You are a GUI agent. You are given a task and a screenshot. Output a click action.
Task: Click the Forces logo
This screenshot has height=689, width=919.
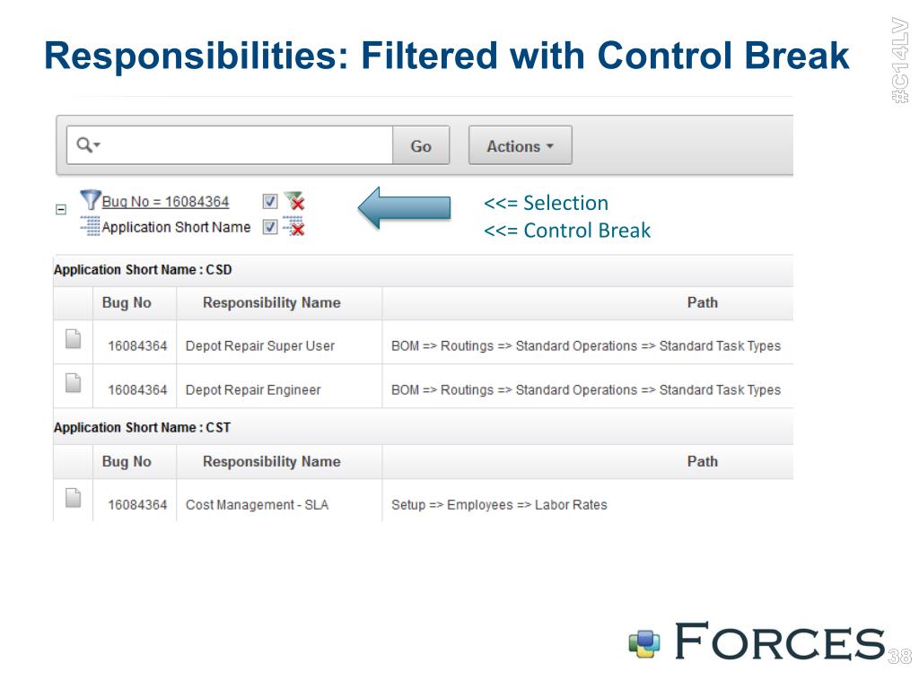[x=757, y=641]
